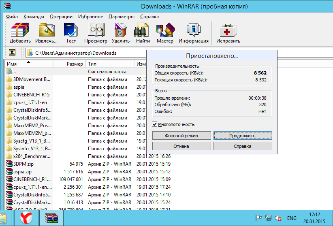
Task: Click WinRAR icon in the taskbar
Action: [51, 218]
